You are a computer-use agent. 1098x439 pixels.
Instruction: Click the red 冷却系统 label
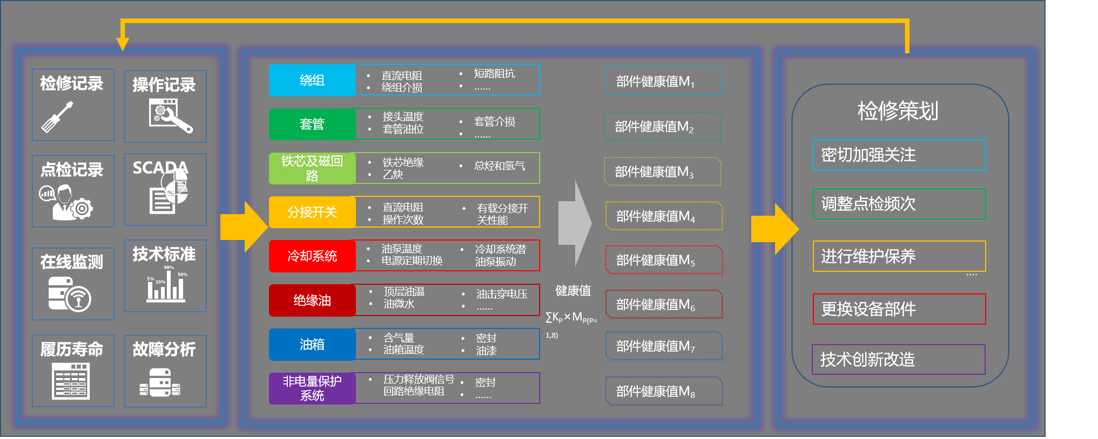coord(312,256)
